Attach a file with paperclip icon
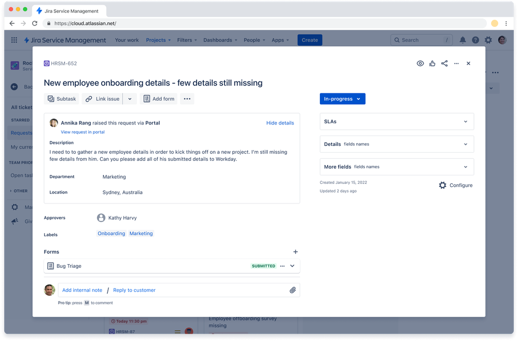 pos(292,290)
